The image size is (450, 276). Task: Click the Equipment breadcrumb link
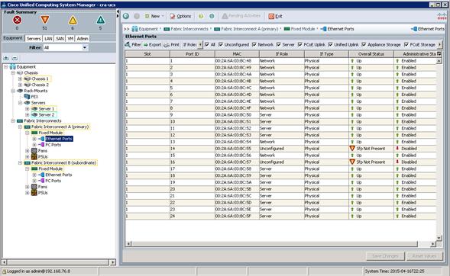(148, 29)
